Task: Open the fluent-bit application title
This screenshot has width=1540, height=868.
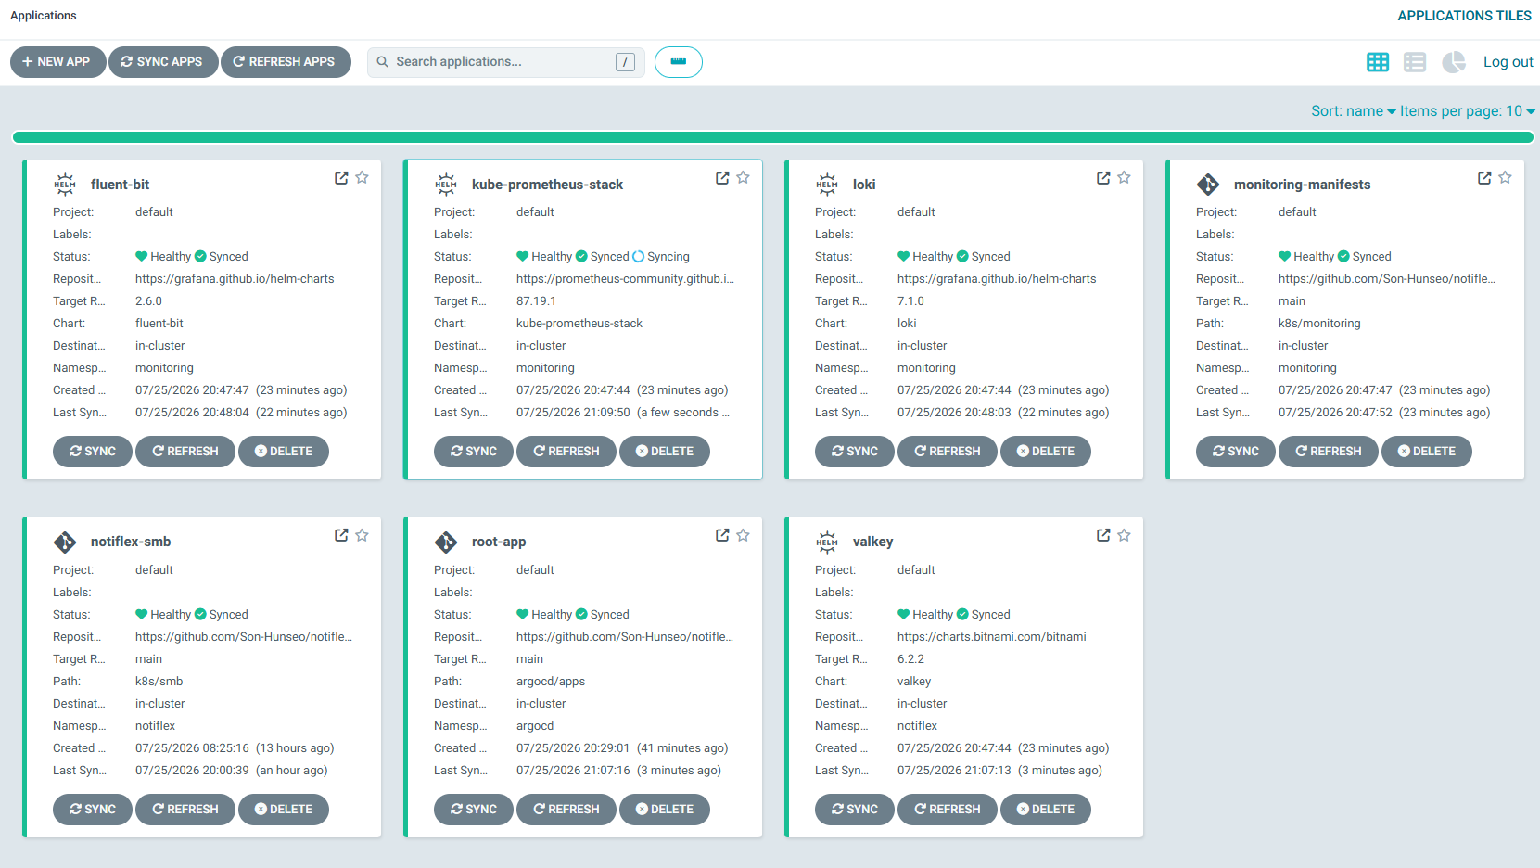Action: [x=121, y=185]
